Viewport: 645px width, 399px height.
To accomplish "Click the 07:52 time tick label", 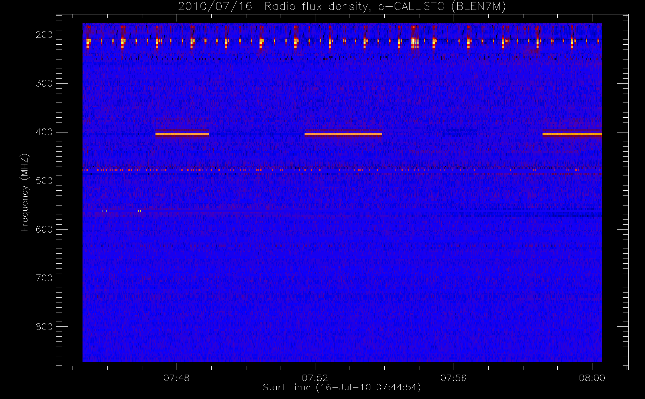I will point(315,378).
